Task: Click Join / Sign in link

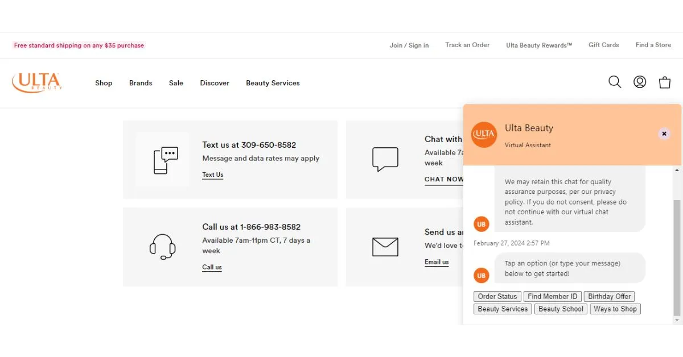Action: (409, 45)
